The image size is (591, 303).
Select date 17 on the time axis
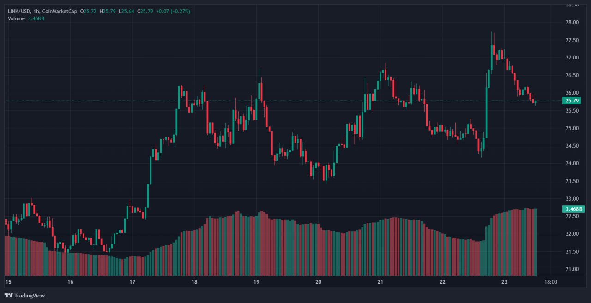coord(132,282)
